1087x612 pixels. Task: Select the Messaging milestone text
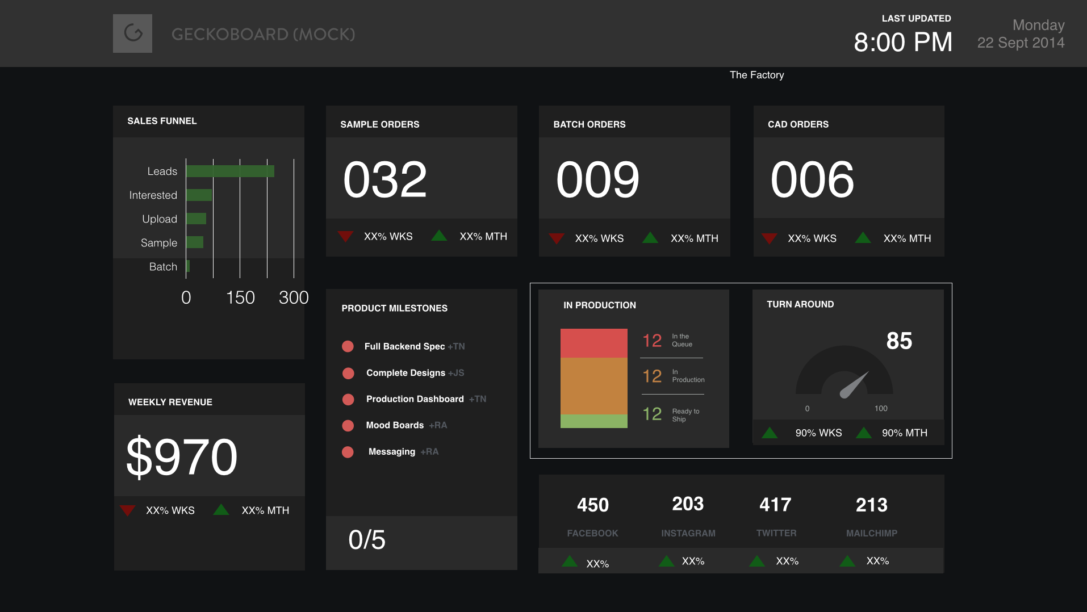click(x=392, y=452)
